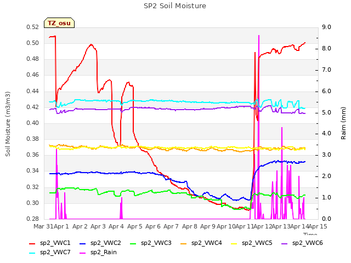Click the 0.28 left axis value

[33, 219]
